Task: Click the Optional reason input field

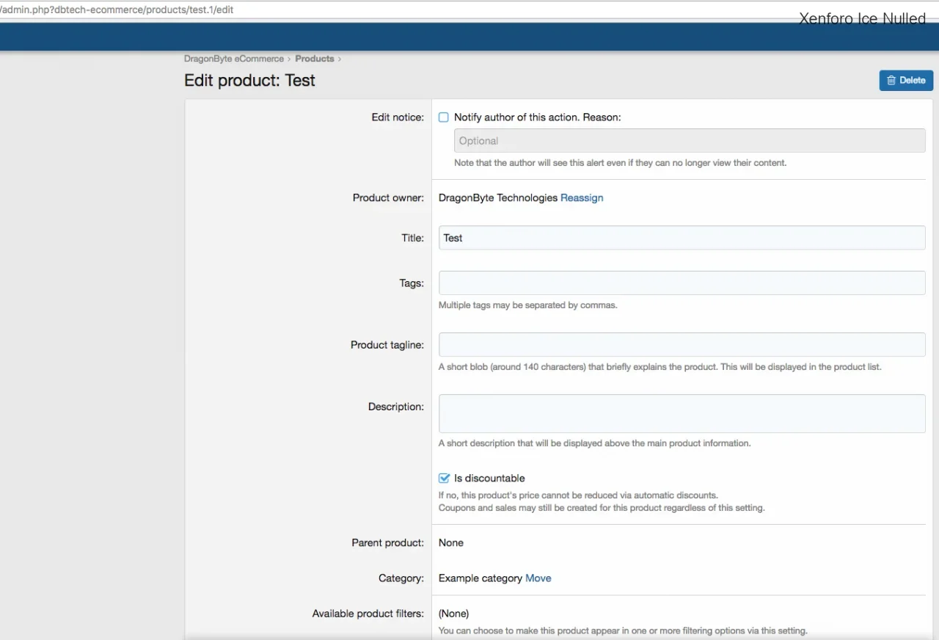Action: (688, 141)
